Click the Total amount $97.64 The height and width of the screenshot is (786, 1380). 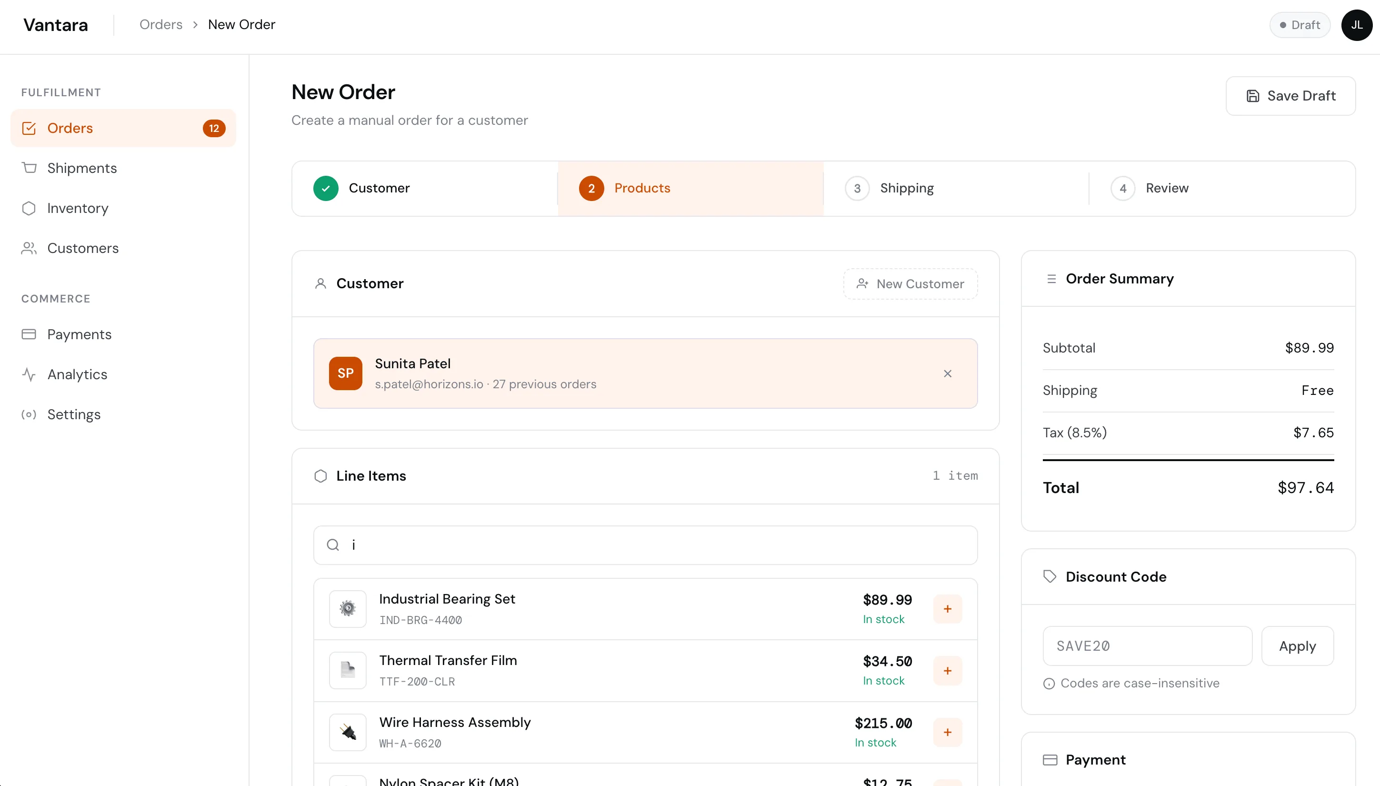(x=1306, y=487)
